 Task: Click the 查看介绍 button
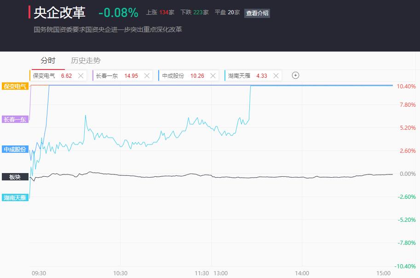[x=257, y=13]
